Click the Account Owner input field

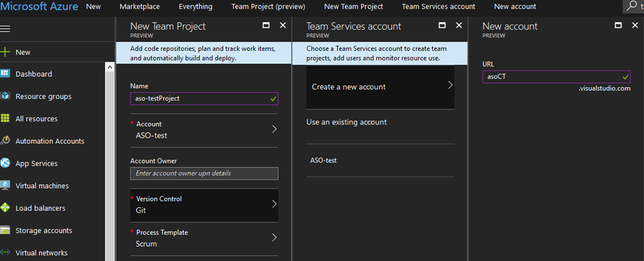[x=204, y=174]
